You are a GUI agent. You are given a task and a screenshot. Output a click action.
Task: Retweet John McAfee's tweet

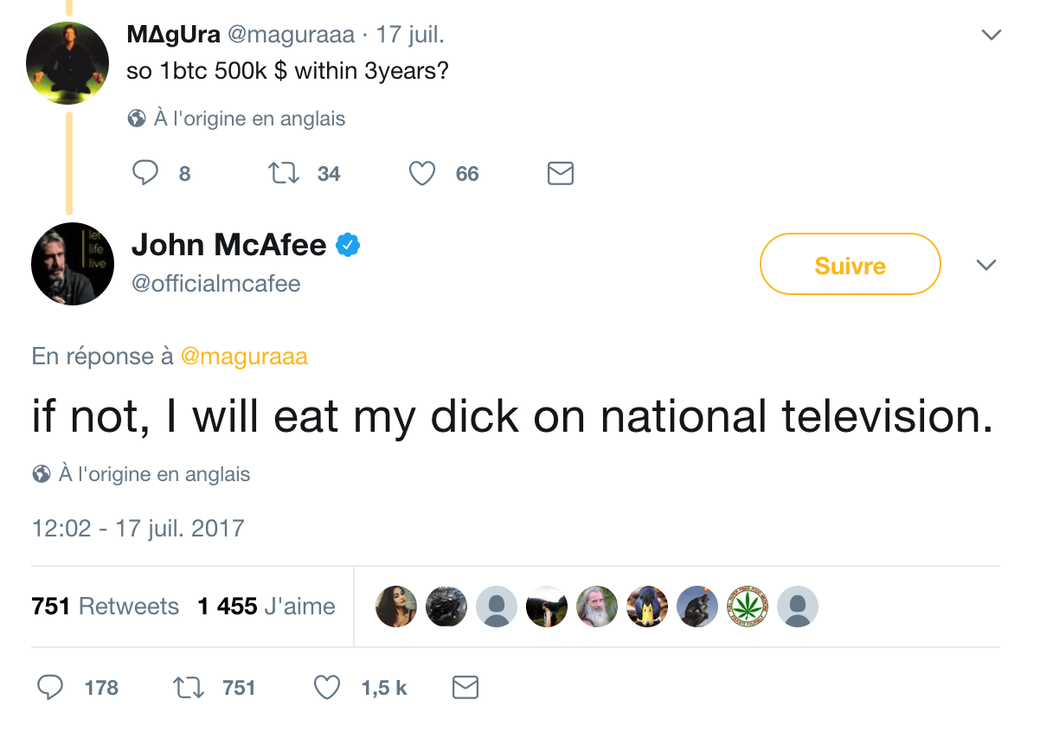tap(188, 688)
